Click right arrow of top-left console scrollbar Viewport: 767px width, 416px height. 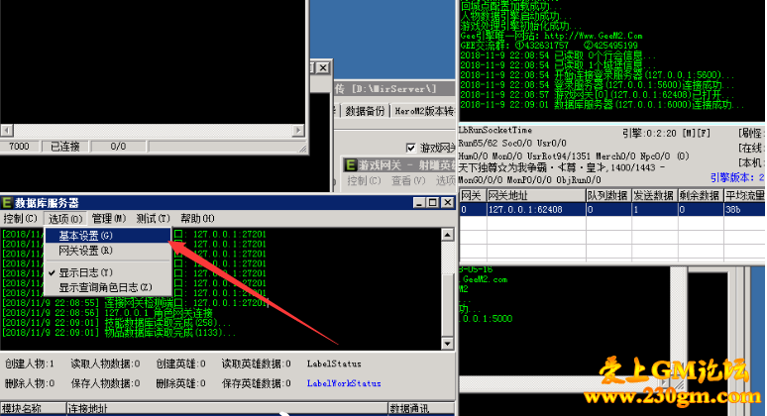coord(298,131)
